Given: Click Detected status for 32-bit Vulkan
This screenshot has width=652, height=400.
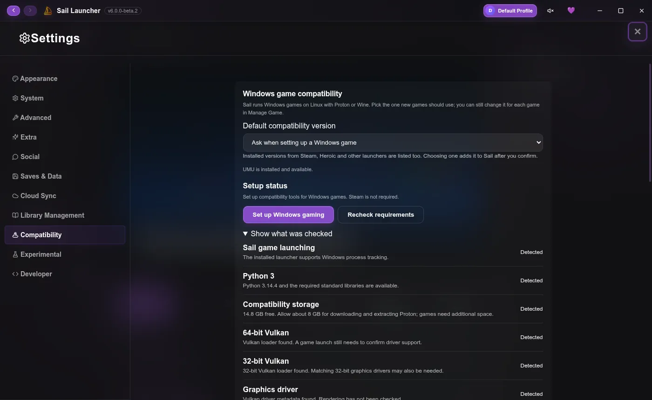Looking at the screenshot, I should pos(531,366).
